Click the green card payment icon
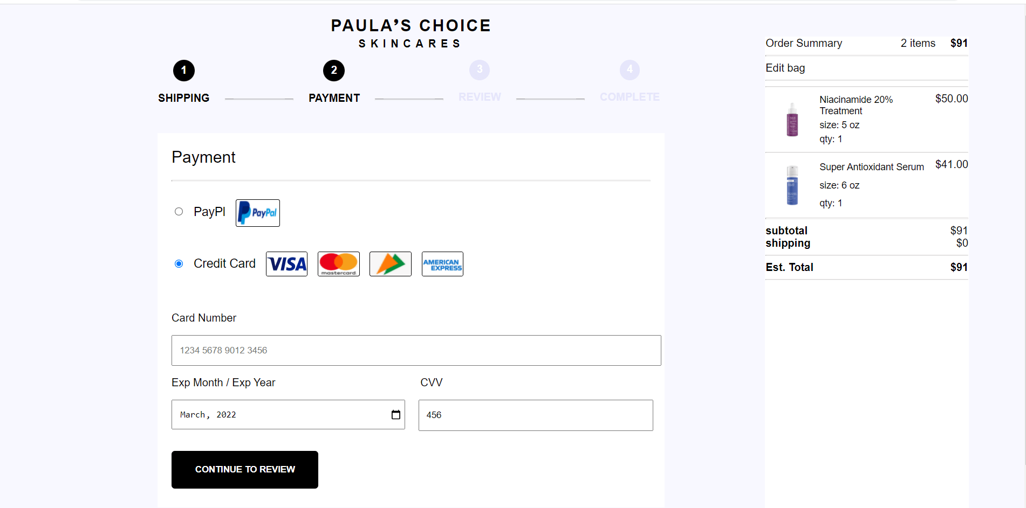This screenshot has width=1026, height=508. click(x=390, y=263)
